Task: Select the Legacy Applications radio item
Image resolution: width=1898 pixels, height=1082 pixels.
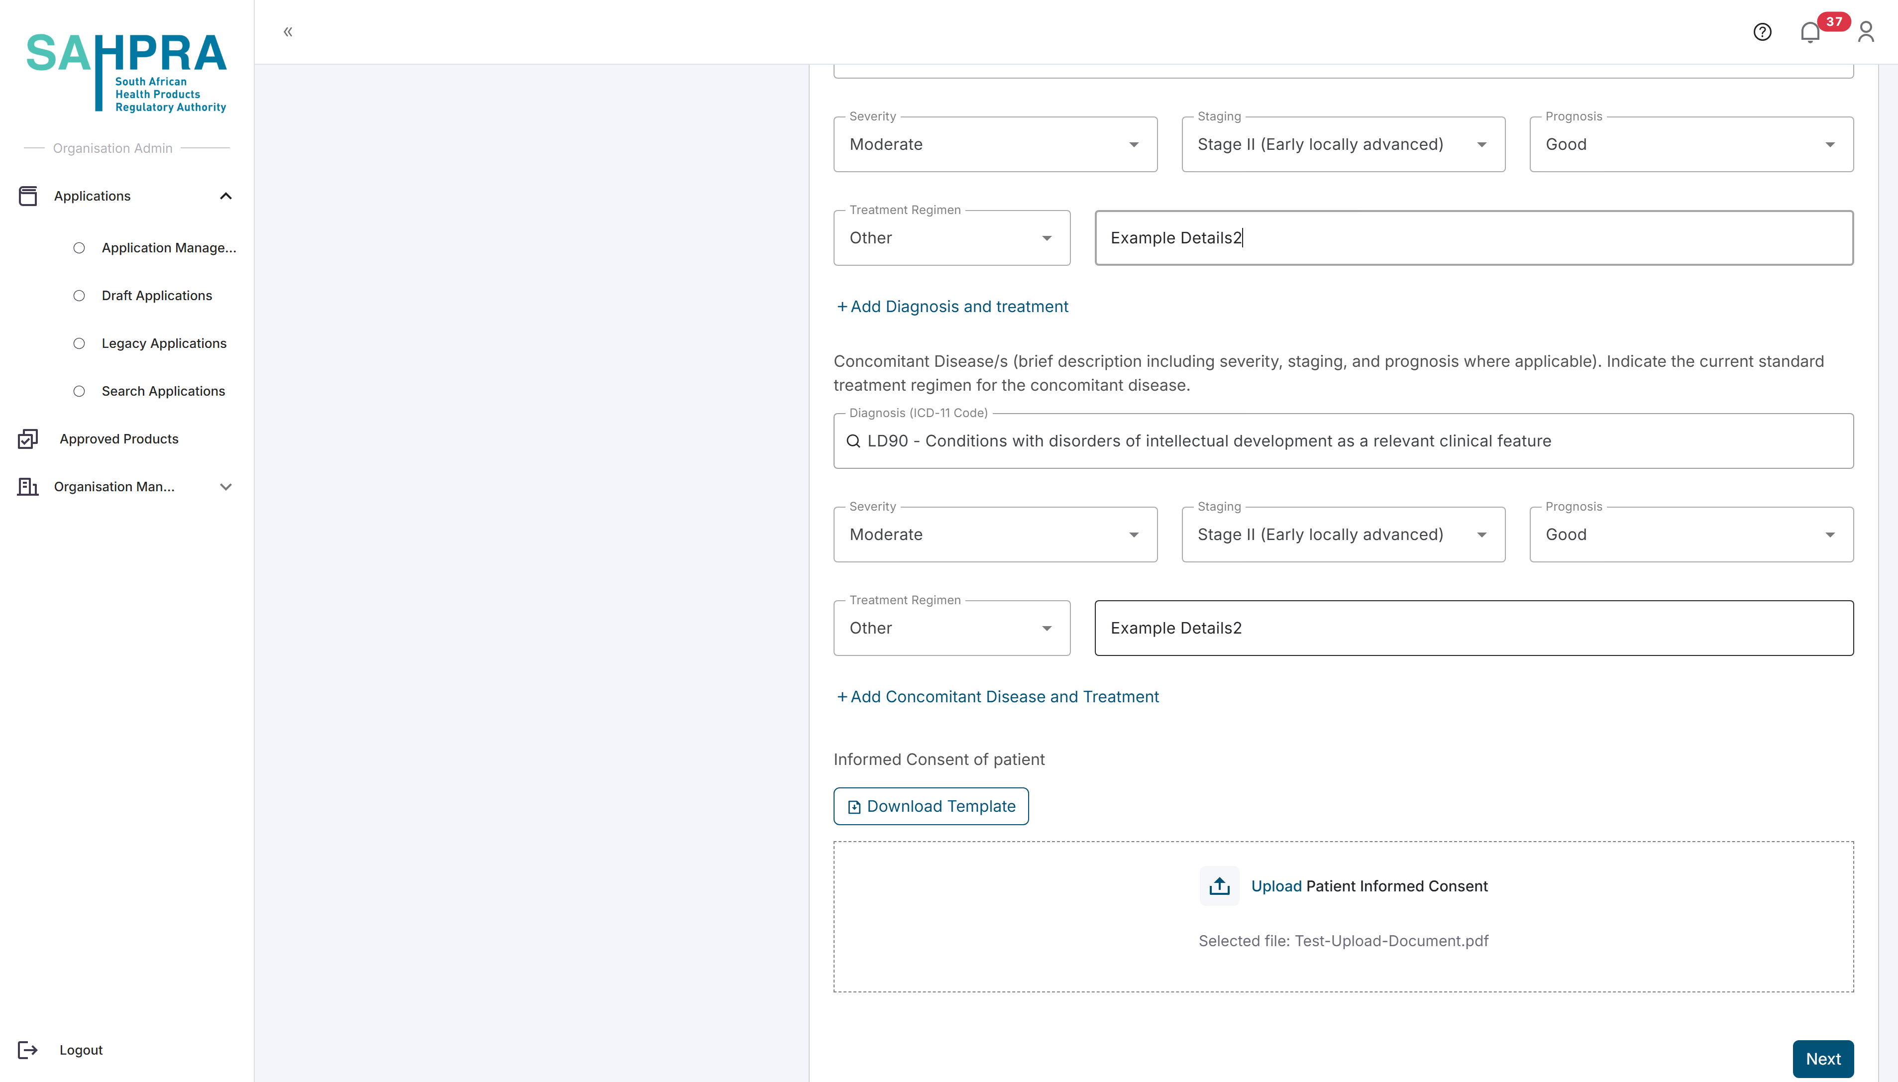Action: click(x=79, y=343)
